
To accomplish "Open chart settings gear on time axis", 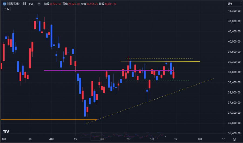I will (234, 139).
